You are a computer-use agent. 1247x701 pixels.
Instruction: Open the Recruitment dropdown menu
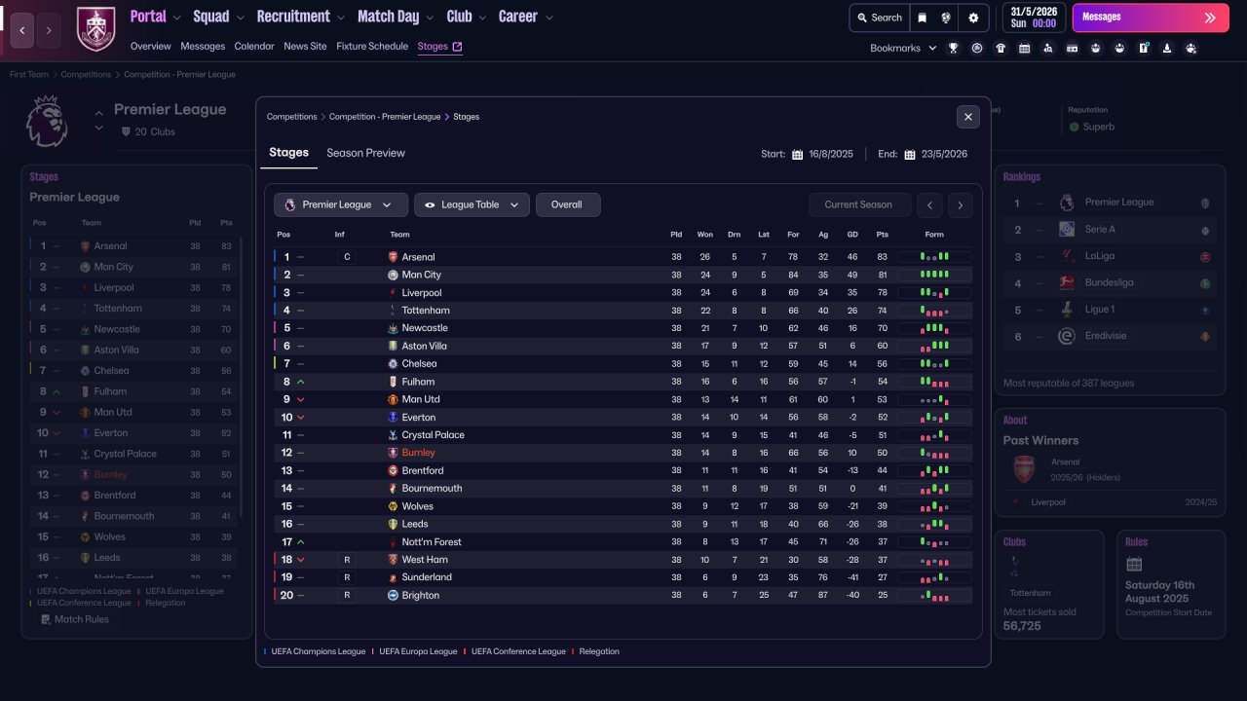click(x=301, y=17)
